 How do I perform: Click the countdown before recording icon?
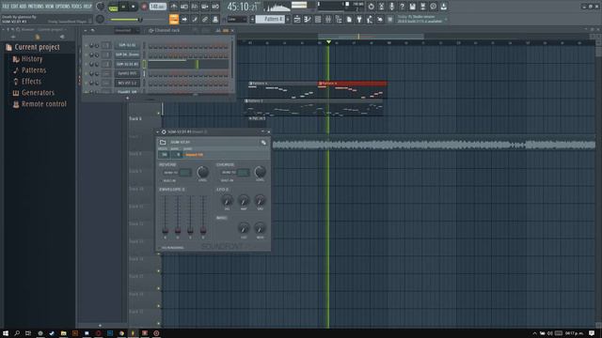click(195, 7)
